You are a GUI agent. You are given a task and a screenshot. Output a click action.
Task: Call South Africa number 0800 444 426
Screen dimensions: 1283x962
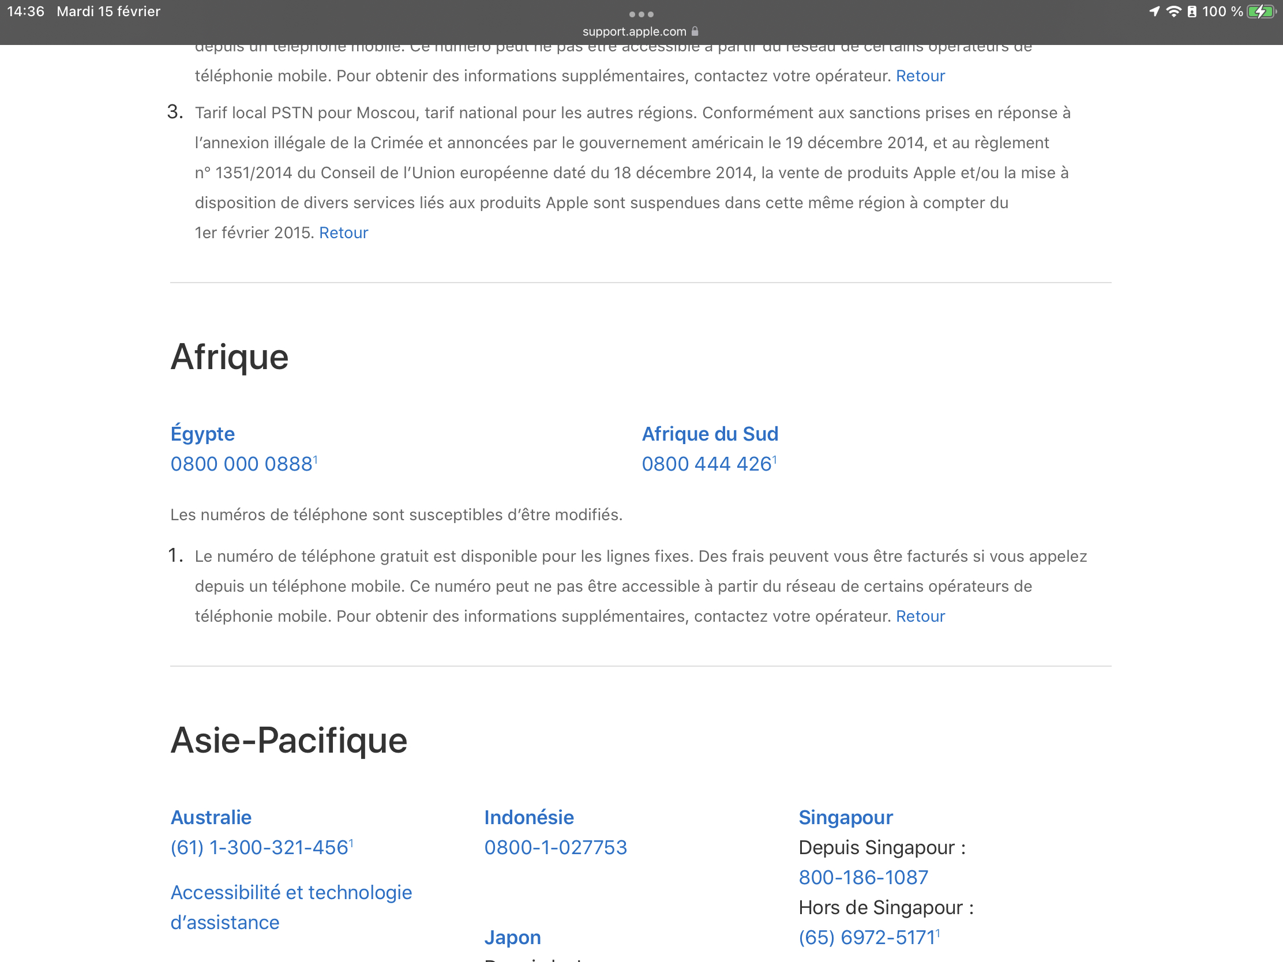pyautogui.click(x=706, y=464)
